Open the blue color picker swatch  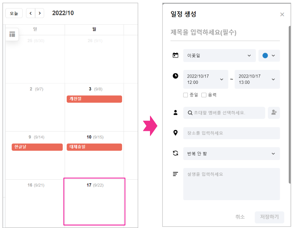pos(269,56)
